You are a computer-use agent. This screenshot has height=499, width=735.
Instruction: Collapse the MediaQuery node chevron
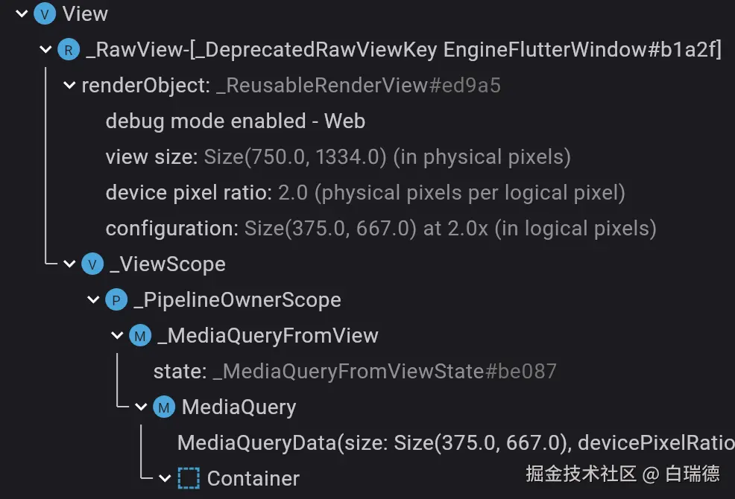141,407
